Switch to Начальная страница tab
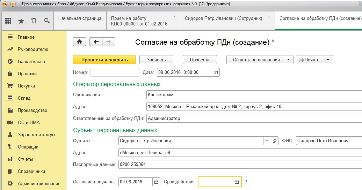Screen dimensions: 362x190 80,21
